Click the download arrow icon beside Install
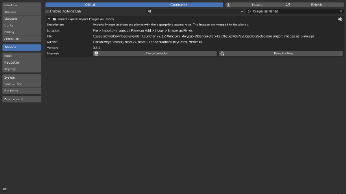Image resolution: width=346 pixels, height=194 pixels. point(229,5)
